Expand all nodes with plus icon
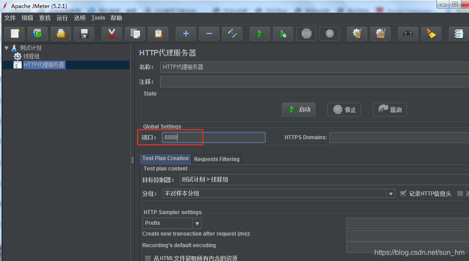 pos(186,33)
